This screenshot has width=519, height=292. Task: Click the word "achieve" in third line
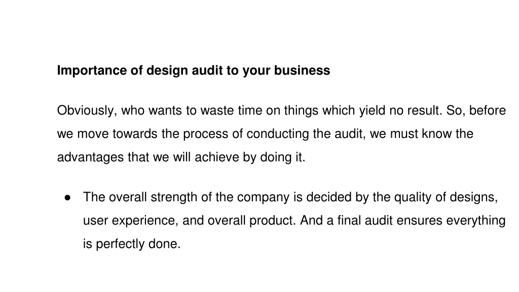(217, 157)
